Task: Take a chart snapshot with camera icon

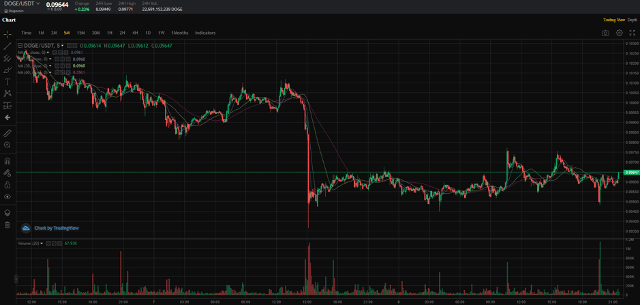Action: tap(605, 33)
